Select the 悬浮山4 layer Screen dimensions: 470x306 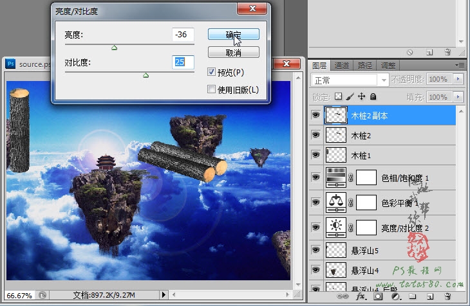[382, 271]
